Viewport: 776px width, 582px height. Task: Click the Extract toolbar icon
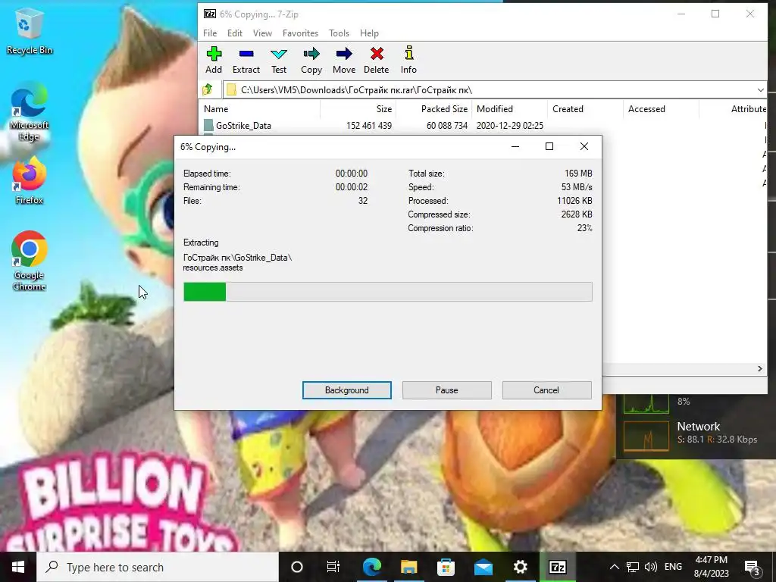[246, 61]
